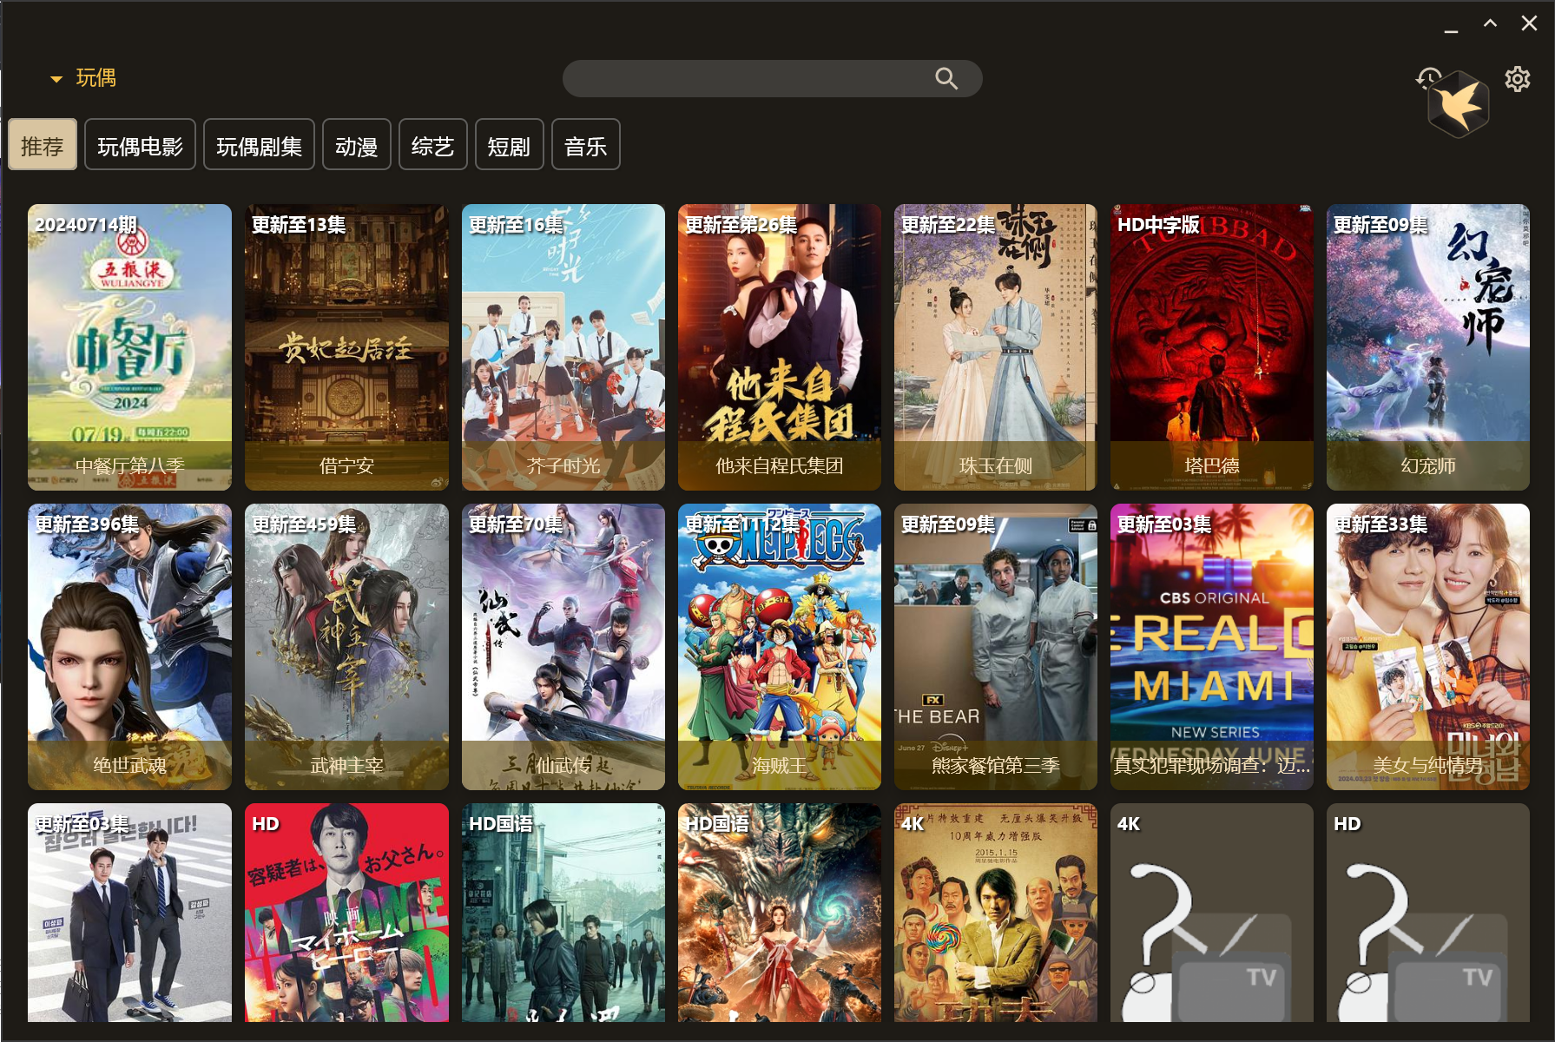Open 海贼王 One Piece poster
This screenshot has height=1042, width=1555.
click(779, 647)
